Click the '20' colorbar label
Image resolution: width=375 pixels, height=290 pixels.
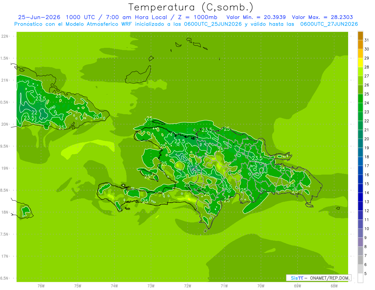click(367, 139)
